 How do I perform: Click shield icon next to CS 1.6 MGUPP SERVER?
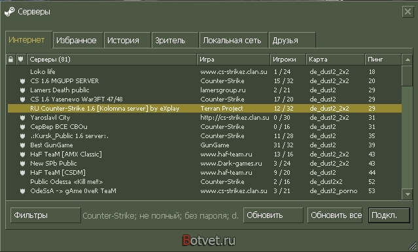[23, 81]
